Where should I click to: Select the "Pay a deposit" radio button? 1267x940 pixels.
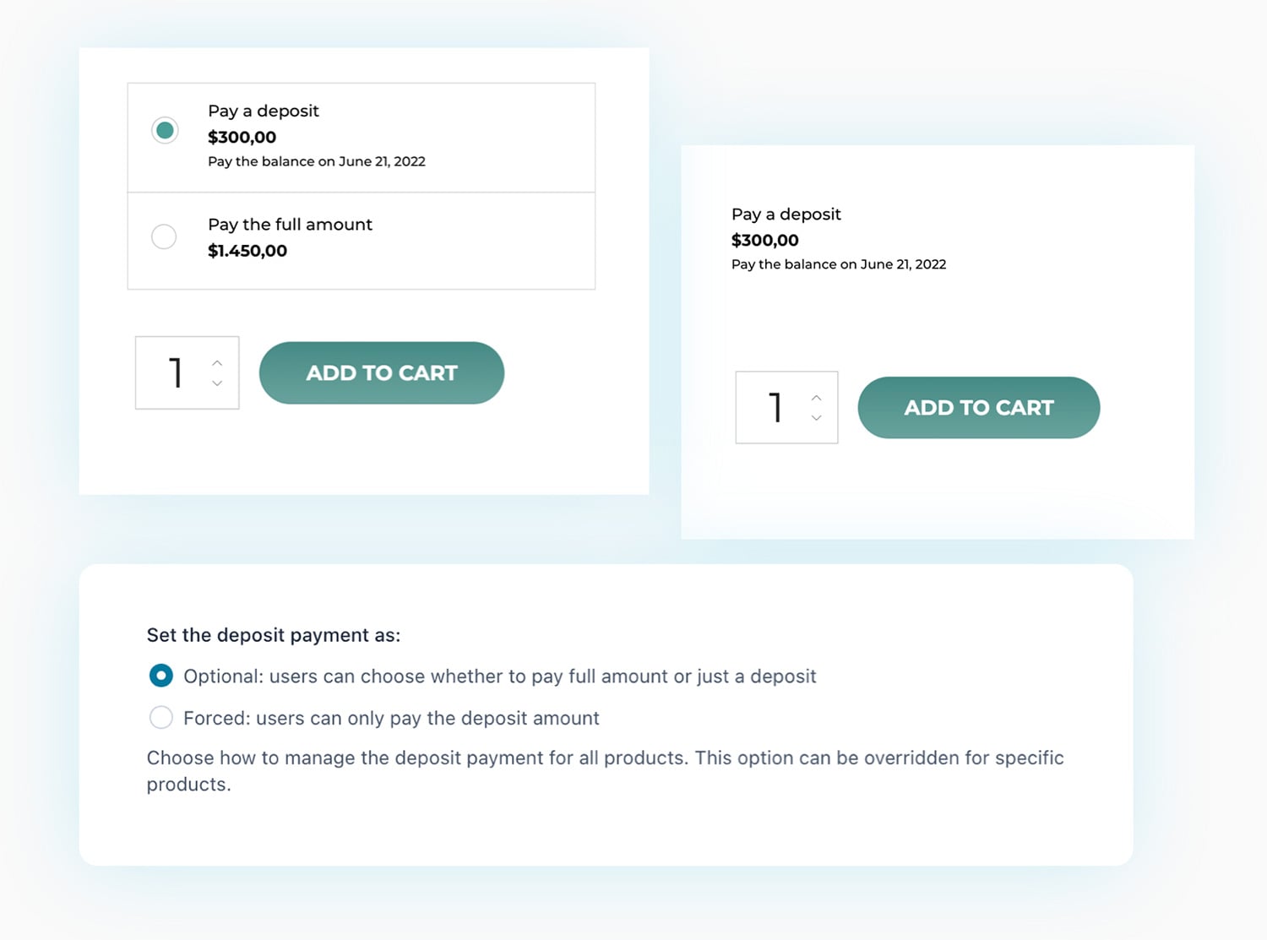click(x=165, y=130)
